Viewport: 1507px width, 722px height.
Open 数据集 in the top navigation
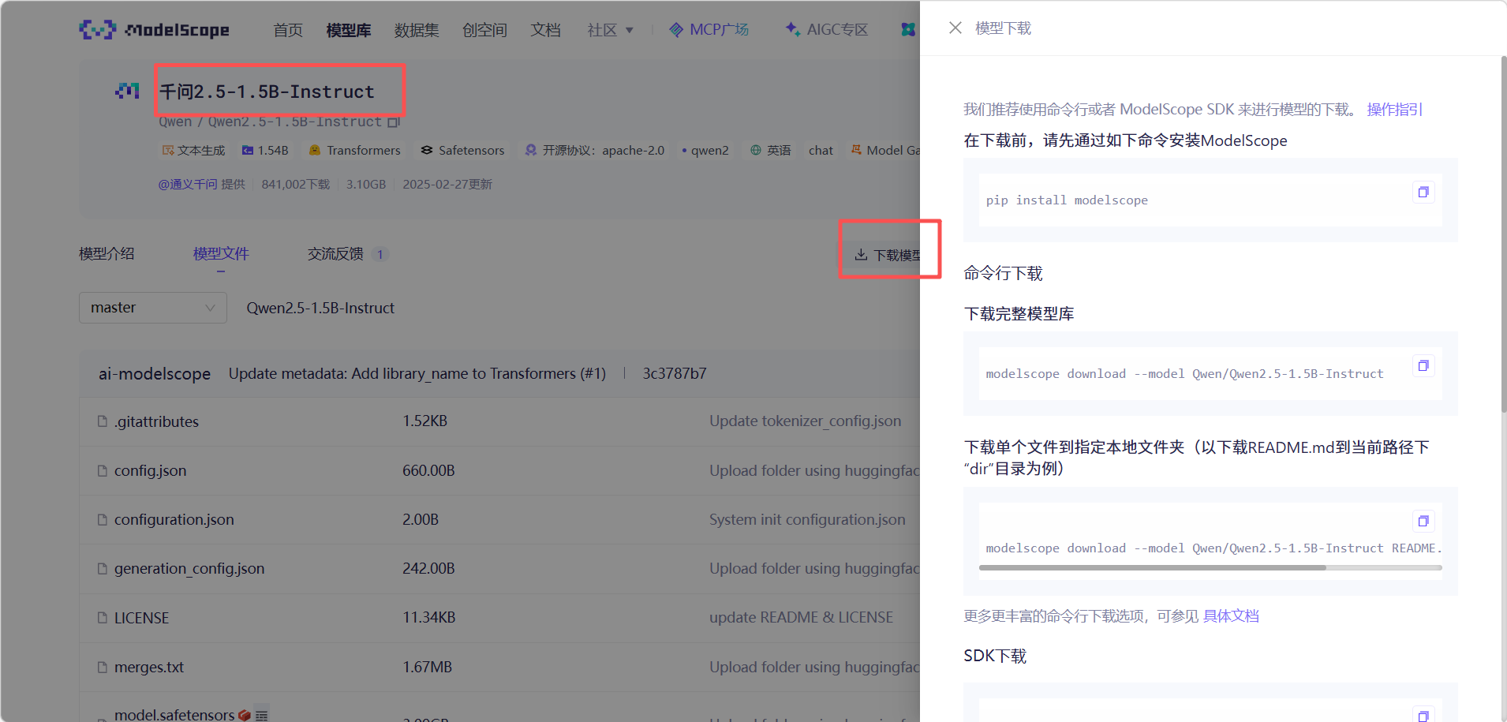click(x=417, y=30)
